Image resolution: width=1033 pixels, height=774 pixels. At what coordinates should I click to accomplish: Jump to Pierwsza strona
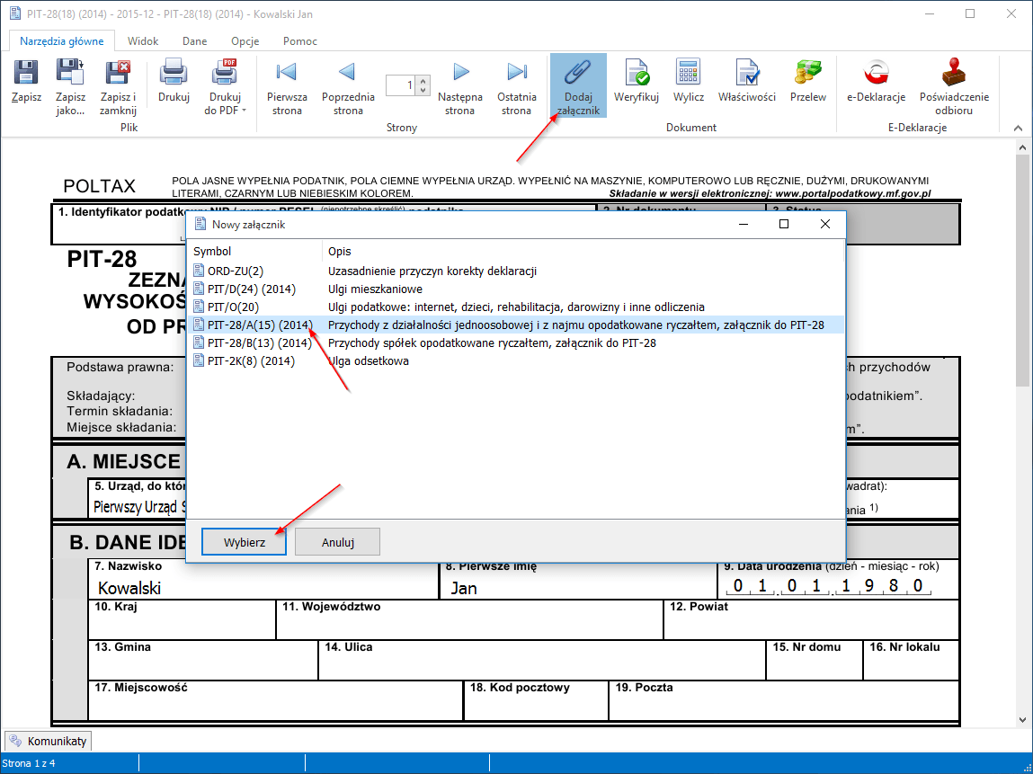287,73
